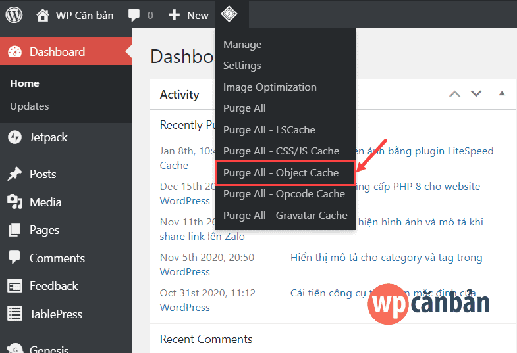Select Purge All - CSS/JS Cache

(x=281, y=151)
